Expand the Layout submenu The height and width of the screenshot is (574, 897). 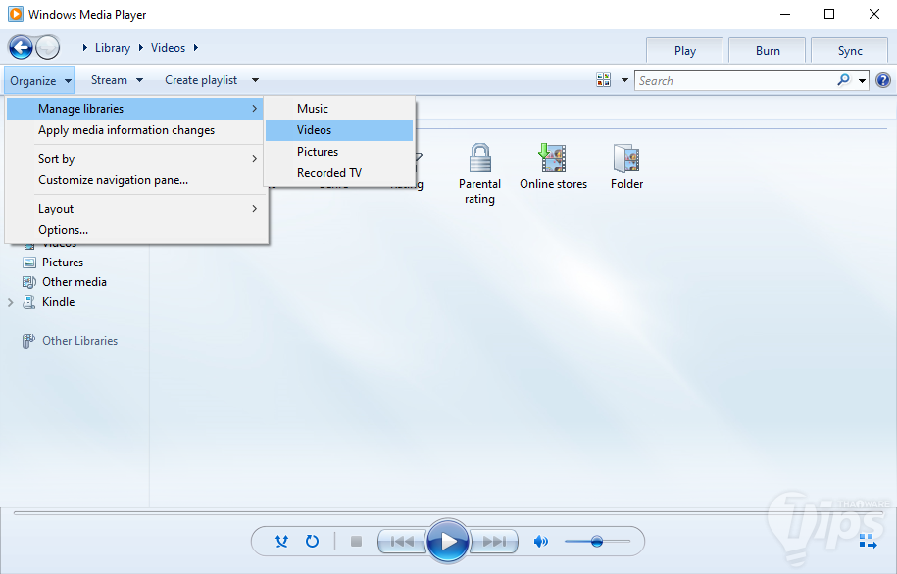pos(134,209)
